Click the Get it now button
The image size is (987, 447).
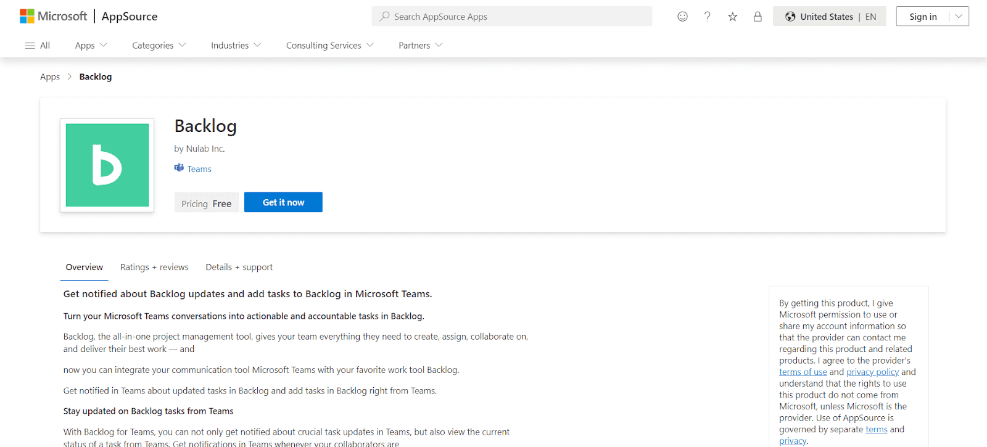coord(283,202)
